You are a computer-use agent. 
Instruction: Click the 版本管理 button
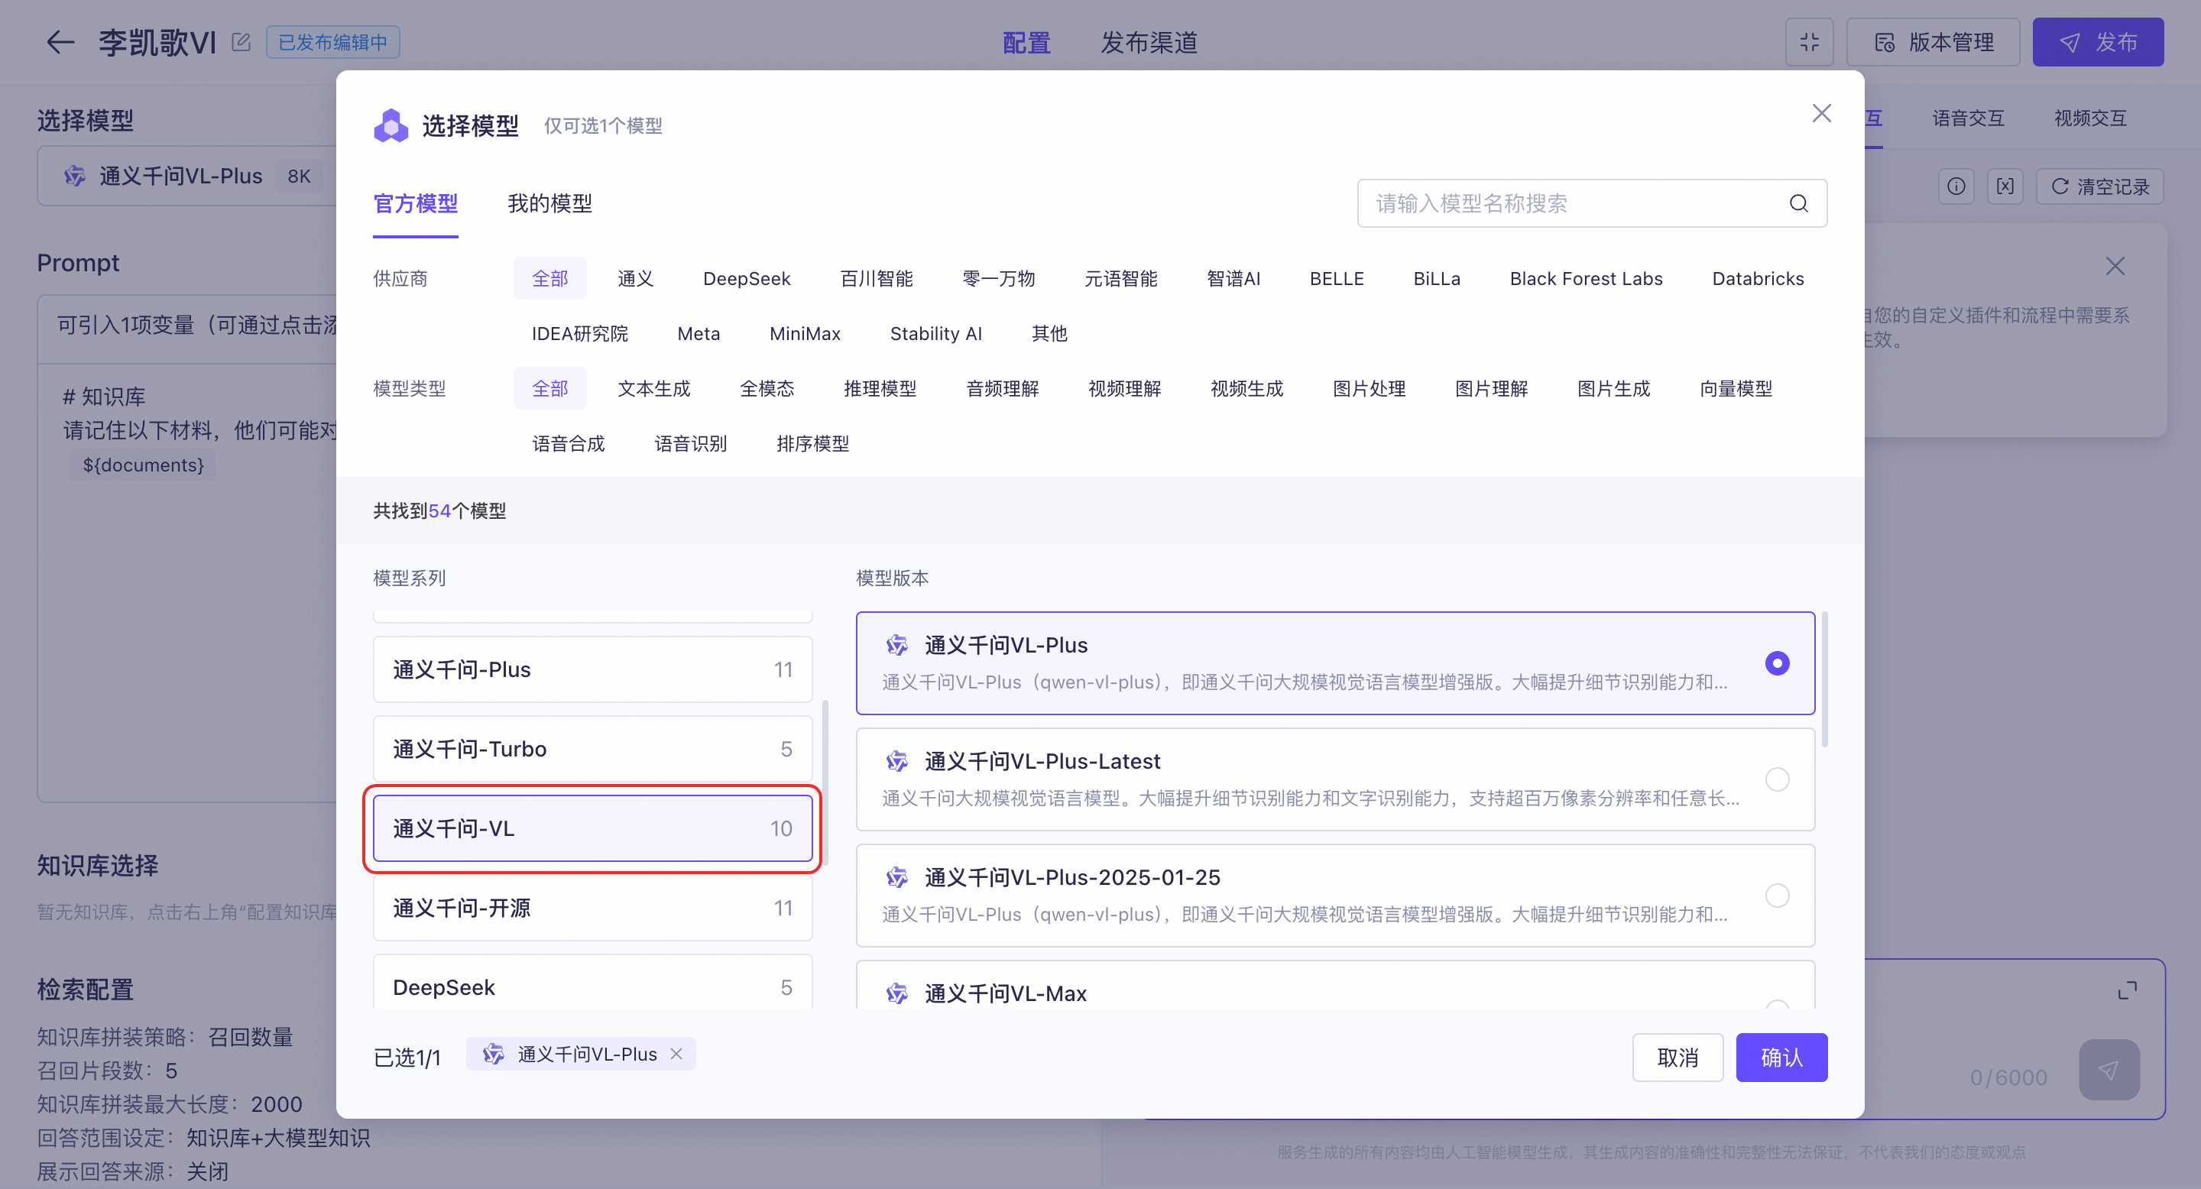pos(1933,42)
